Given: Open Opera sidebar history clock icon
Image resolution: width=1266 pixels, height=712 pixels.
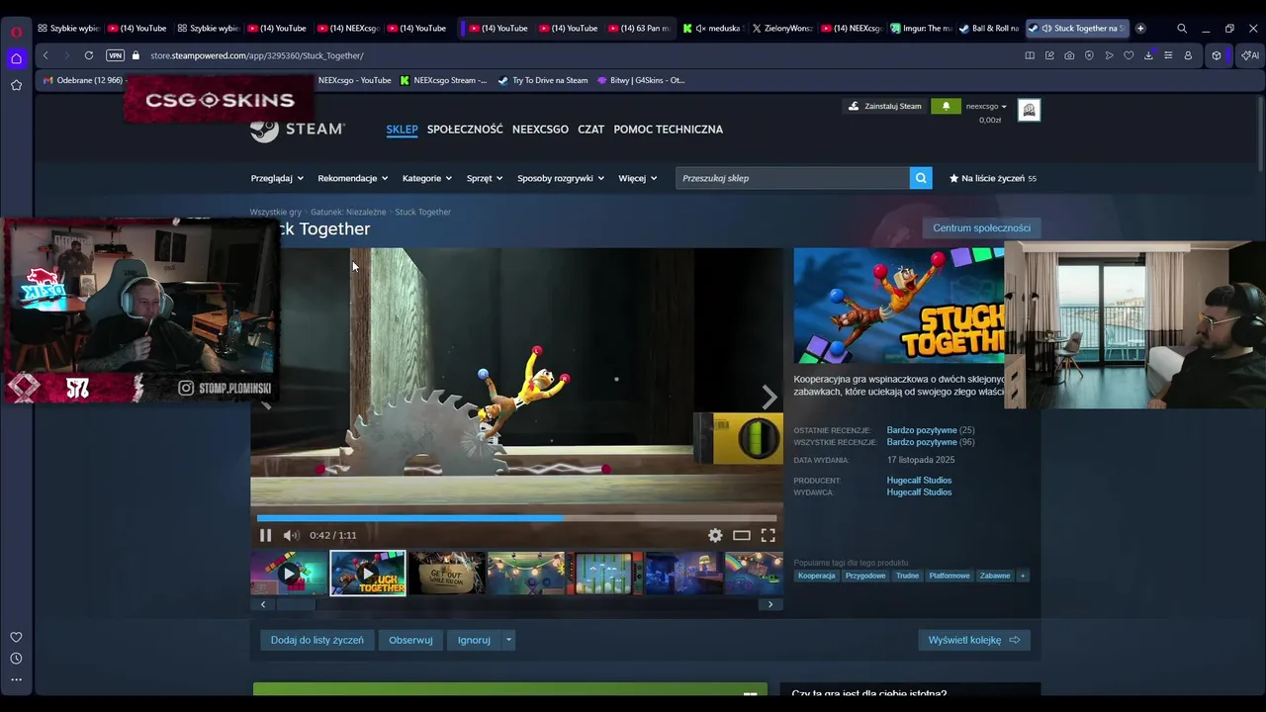Looking at the screenshot, I should [x=16, y=659].
